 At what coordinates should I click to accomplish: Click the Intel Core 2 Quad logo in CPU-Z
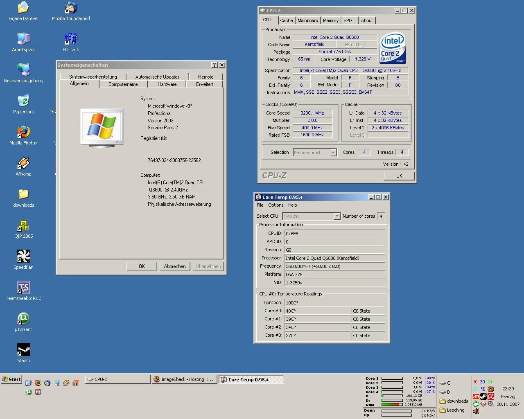coord(393,48)
